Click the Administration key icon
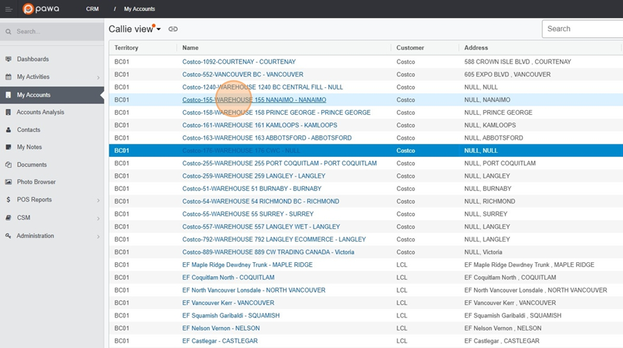The image size is (623, 348). (8, 236)
